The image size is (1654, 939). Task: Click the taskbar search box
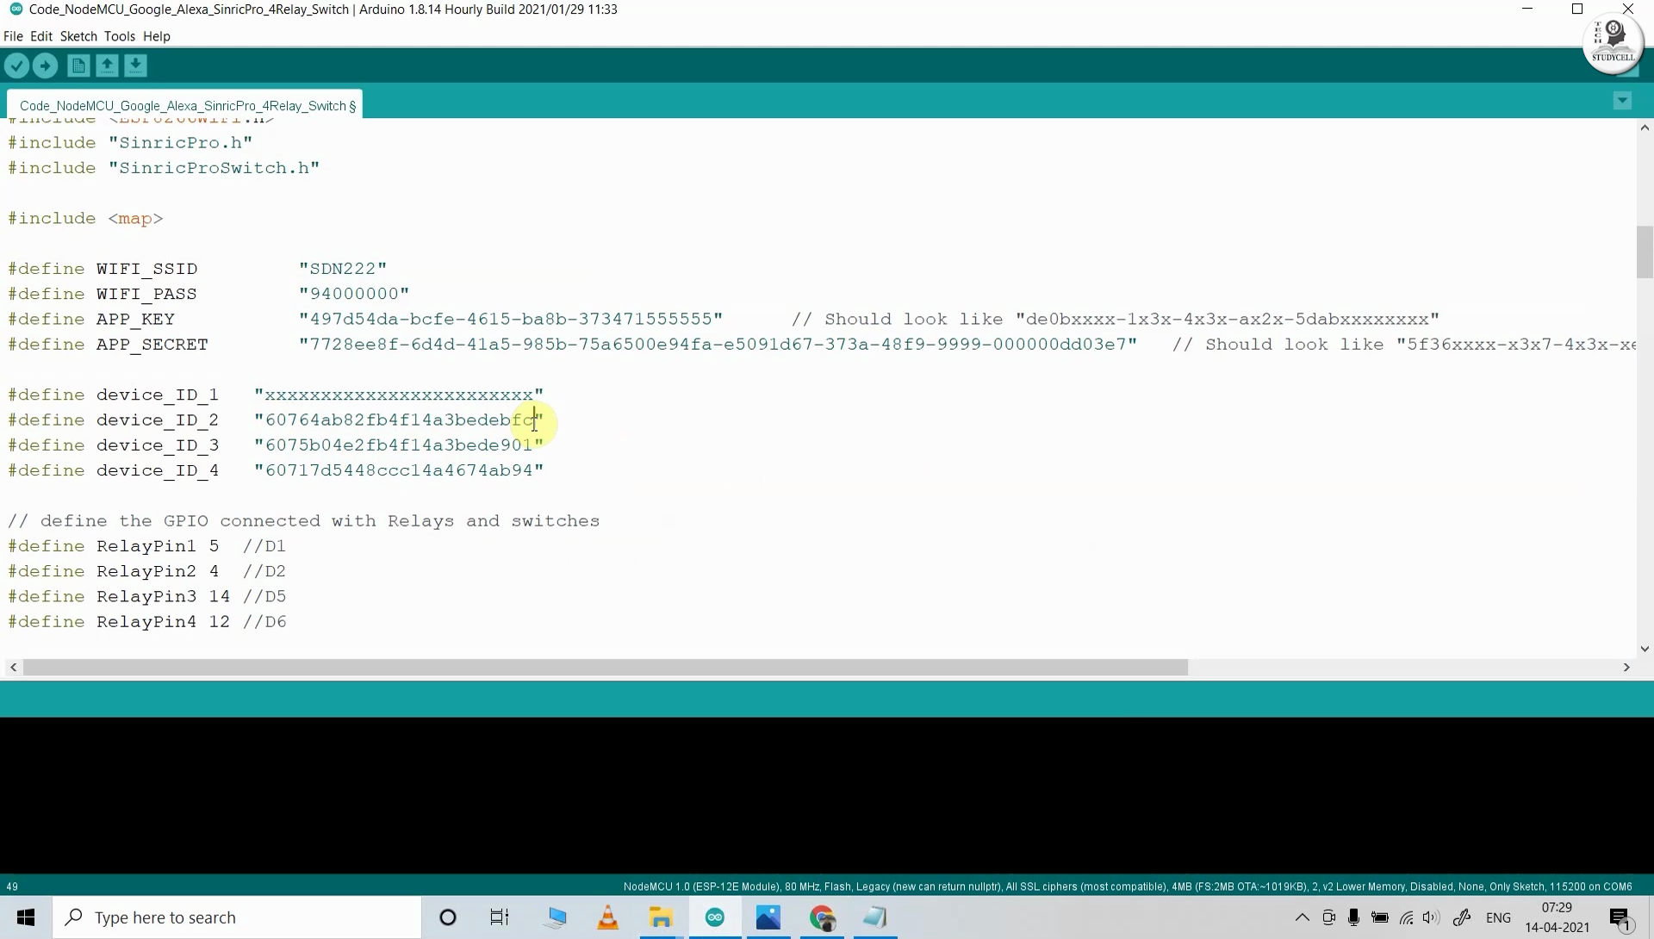point(237,917)
